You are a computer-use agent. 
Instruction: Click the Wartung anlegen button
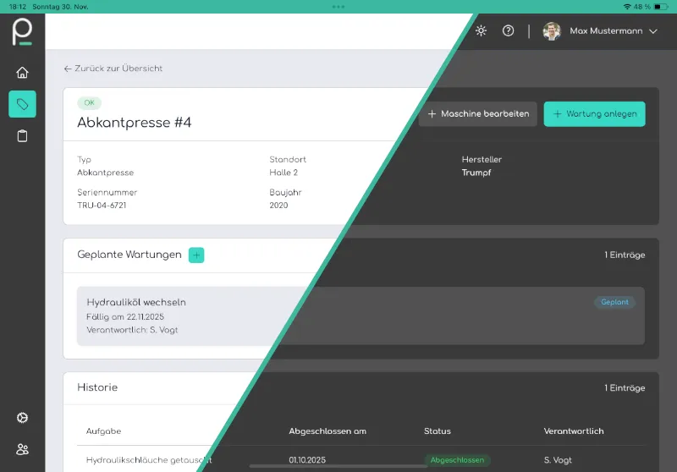595,114
